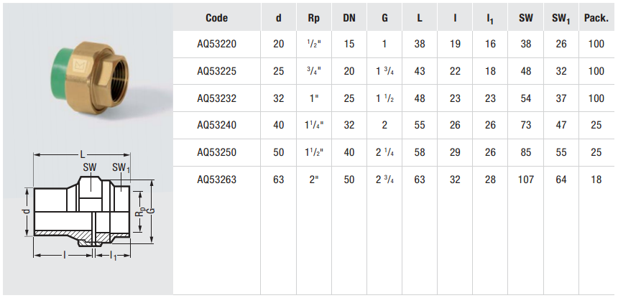This screenshot has width=618, height=298.
Task: Click product code AQ53240
Action: point(216,125)
